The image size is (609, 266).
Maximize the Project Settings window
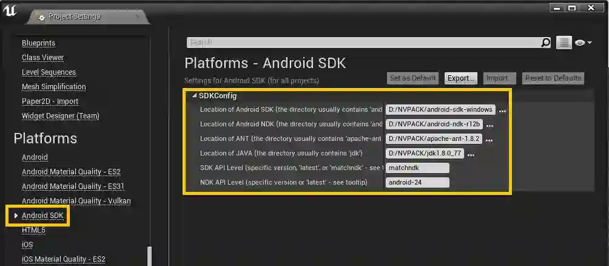[572, 7]
